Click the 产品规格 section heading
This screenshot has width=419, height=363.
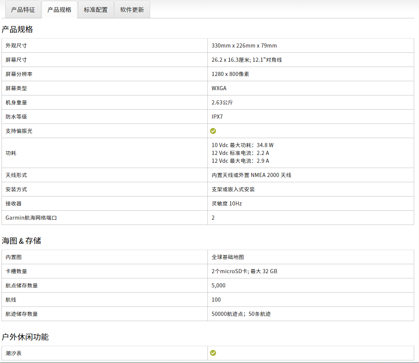pos(17,30)
